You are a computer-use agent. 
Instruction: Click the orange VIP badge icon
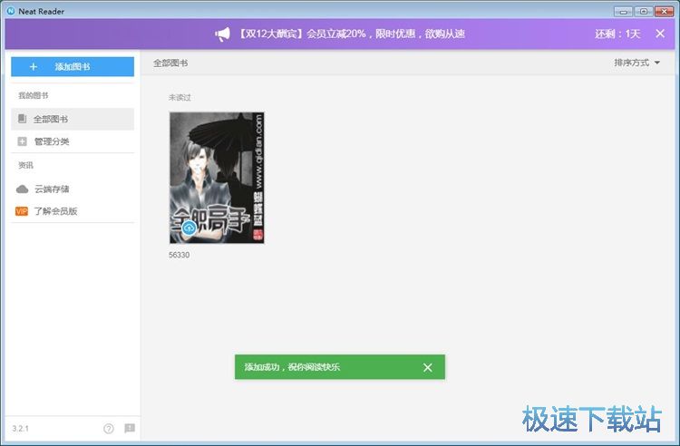[22, 211]
